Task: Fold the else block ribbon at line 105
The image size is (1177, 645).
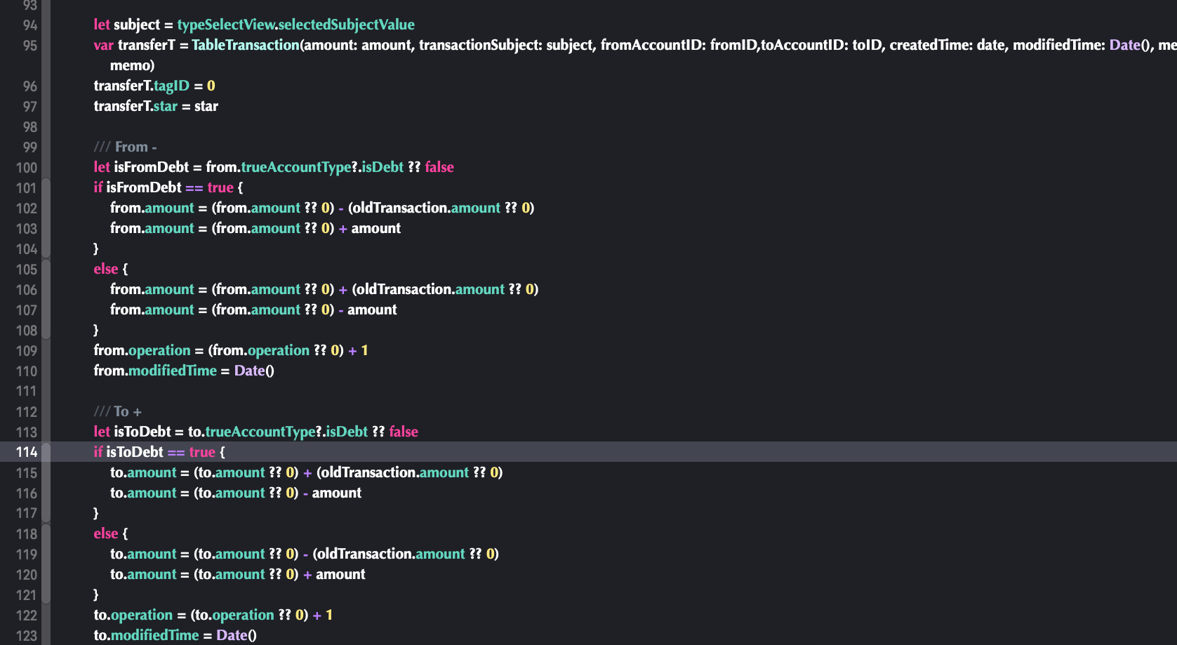Action: (x=46, y=299)
